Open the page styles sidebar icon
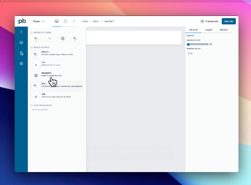 pos(22,53)
